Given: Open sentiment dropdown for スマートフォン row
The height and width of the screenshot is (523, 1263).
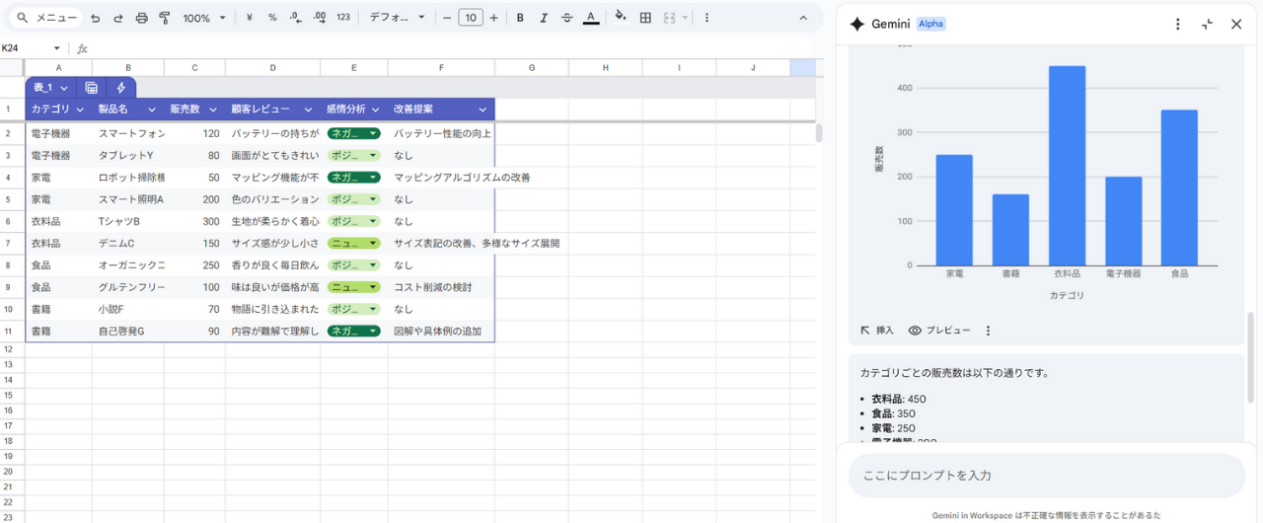Looking at the screenshot, I should 373,133.
